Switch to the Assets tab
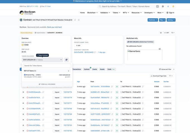This screenshot has width=190, height=133. click(x=102, y=69)
